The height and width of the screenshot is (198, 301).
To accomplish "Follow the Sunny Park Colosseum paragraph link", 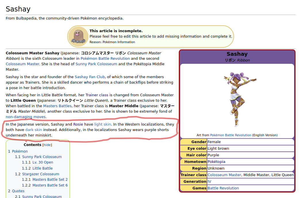I will [x=96, y=64].
